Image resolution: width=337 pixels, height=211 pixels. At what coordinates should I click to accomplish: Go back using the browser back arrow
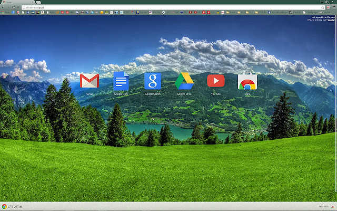pos(3,7)
